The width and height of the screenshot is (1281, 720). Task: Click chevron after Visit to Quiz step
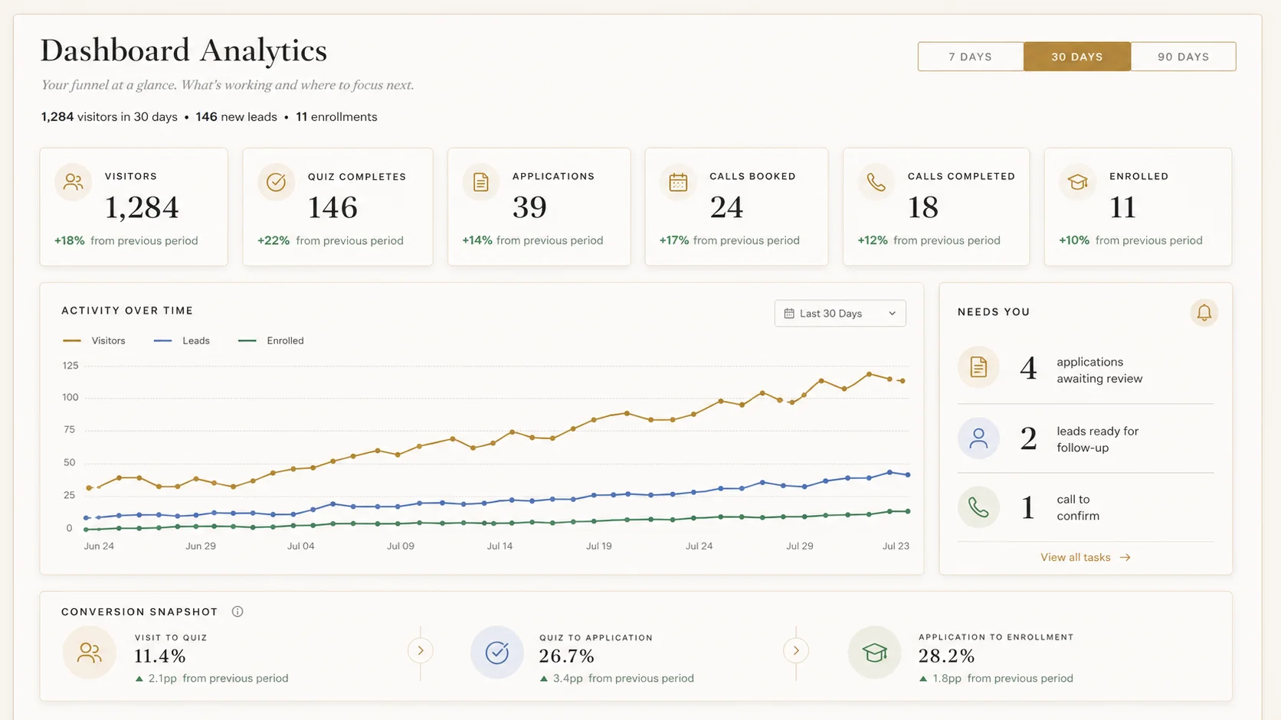tap(421, 650)
